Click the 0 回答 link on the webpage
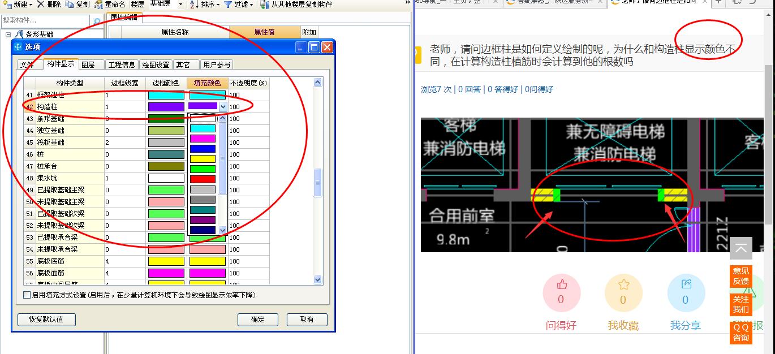Image resolution: width=775 pixels, height=354 pixels. 469,89
